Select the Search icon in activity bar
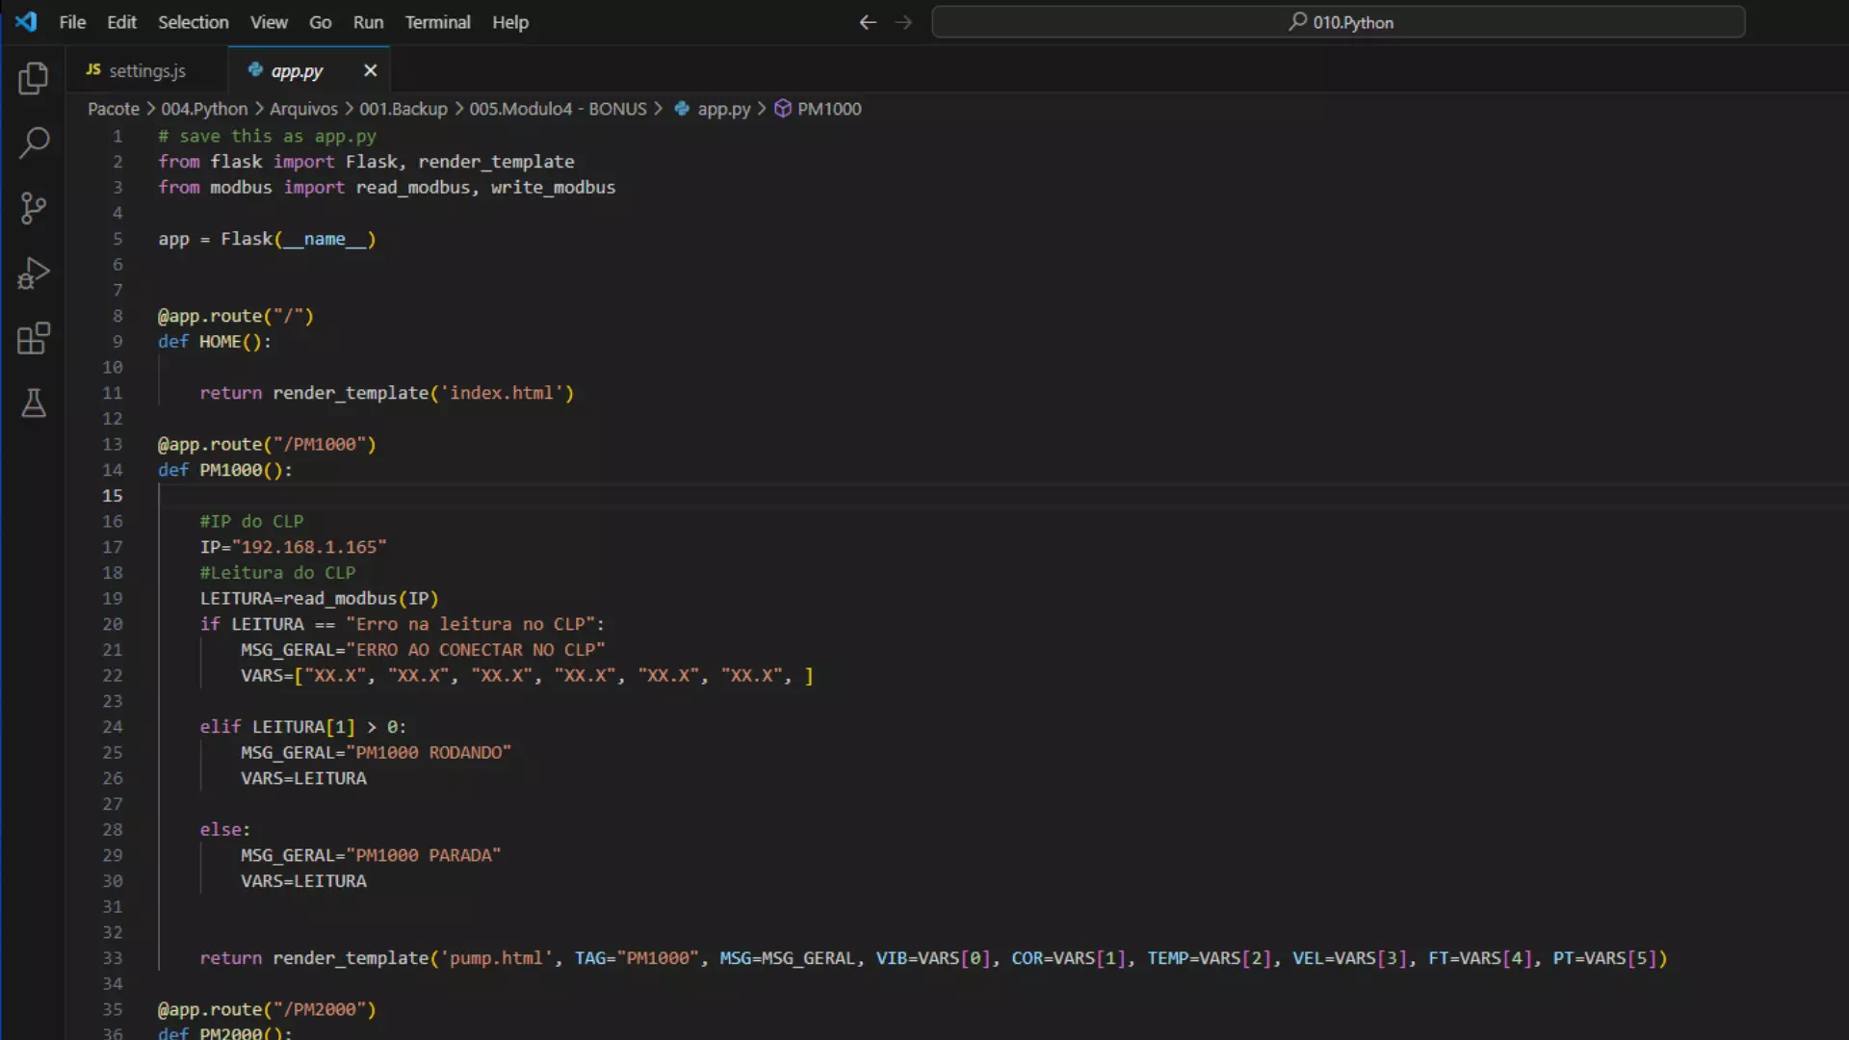The height and width of the screenshot is (1040, 1849). coord(34,143)
